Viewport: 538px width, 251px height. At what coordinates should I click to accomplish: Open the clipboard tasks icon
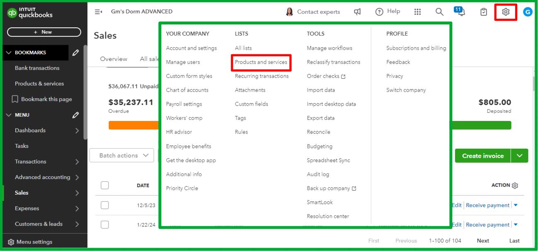[483, 12]
